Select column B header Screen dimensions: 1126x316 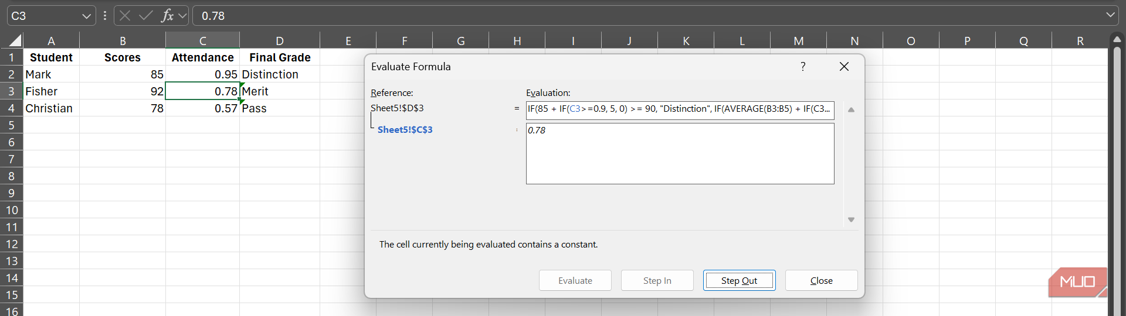(x=123, y=40)
